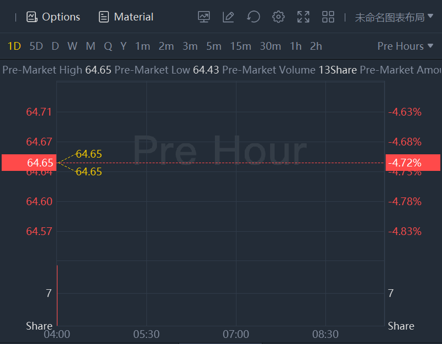
Task: Open the chart indicator icon
Action: click(204, 17)
